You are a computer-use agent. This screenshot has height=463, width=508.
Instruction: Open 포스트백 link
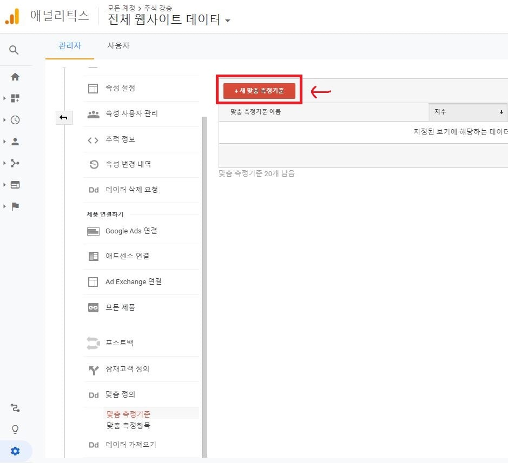(119, 343)
